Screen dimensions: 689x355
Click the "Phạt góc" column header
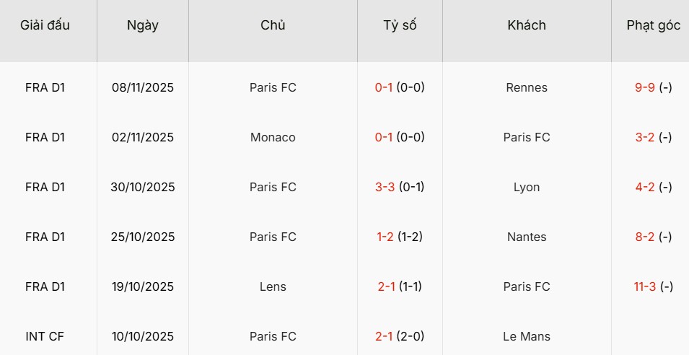(653, 25)
